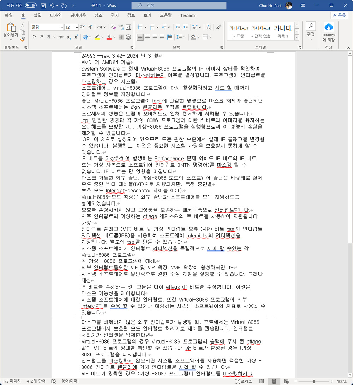
Task: Click the Redo icon in title bar
Action: 64,5
